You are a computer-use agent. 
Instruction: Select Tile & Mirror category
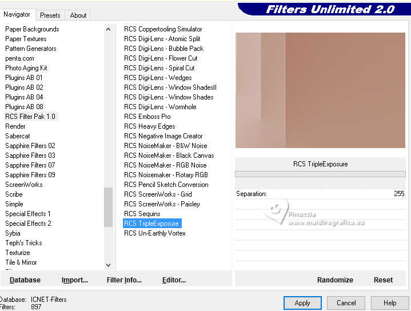(x=21, y=262)
